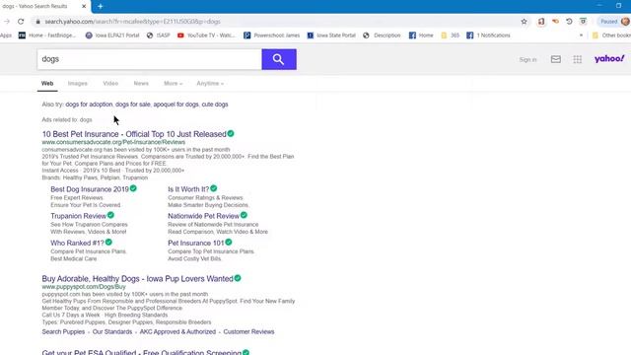Switch to the Images search tab

pos(78,83)
